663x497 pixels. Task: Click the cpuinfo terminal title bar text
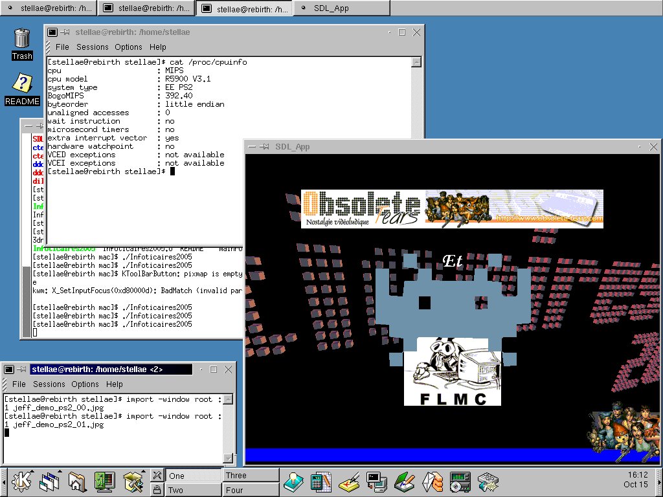(132, 32)
